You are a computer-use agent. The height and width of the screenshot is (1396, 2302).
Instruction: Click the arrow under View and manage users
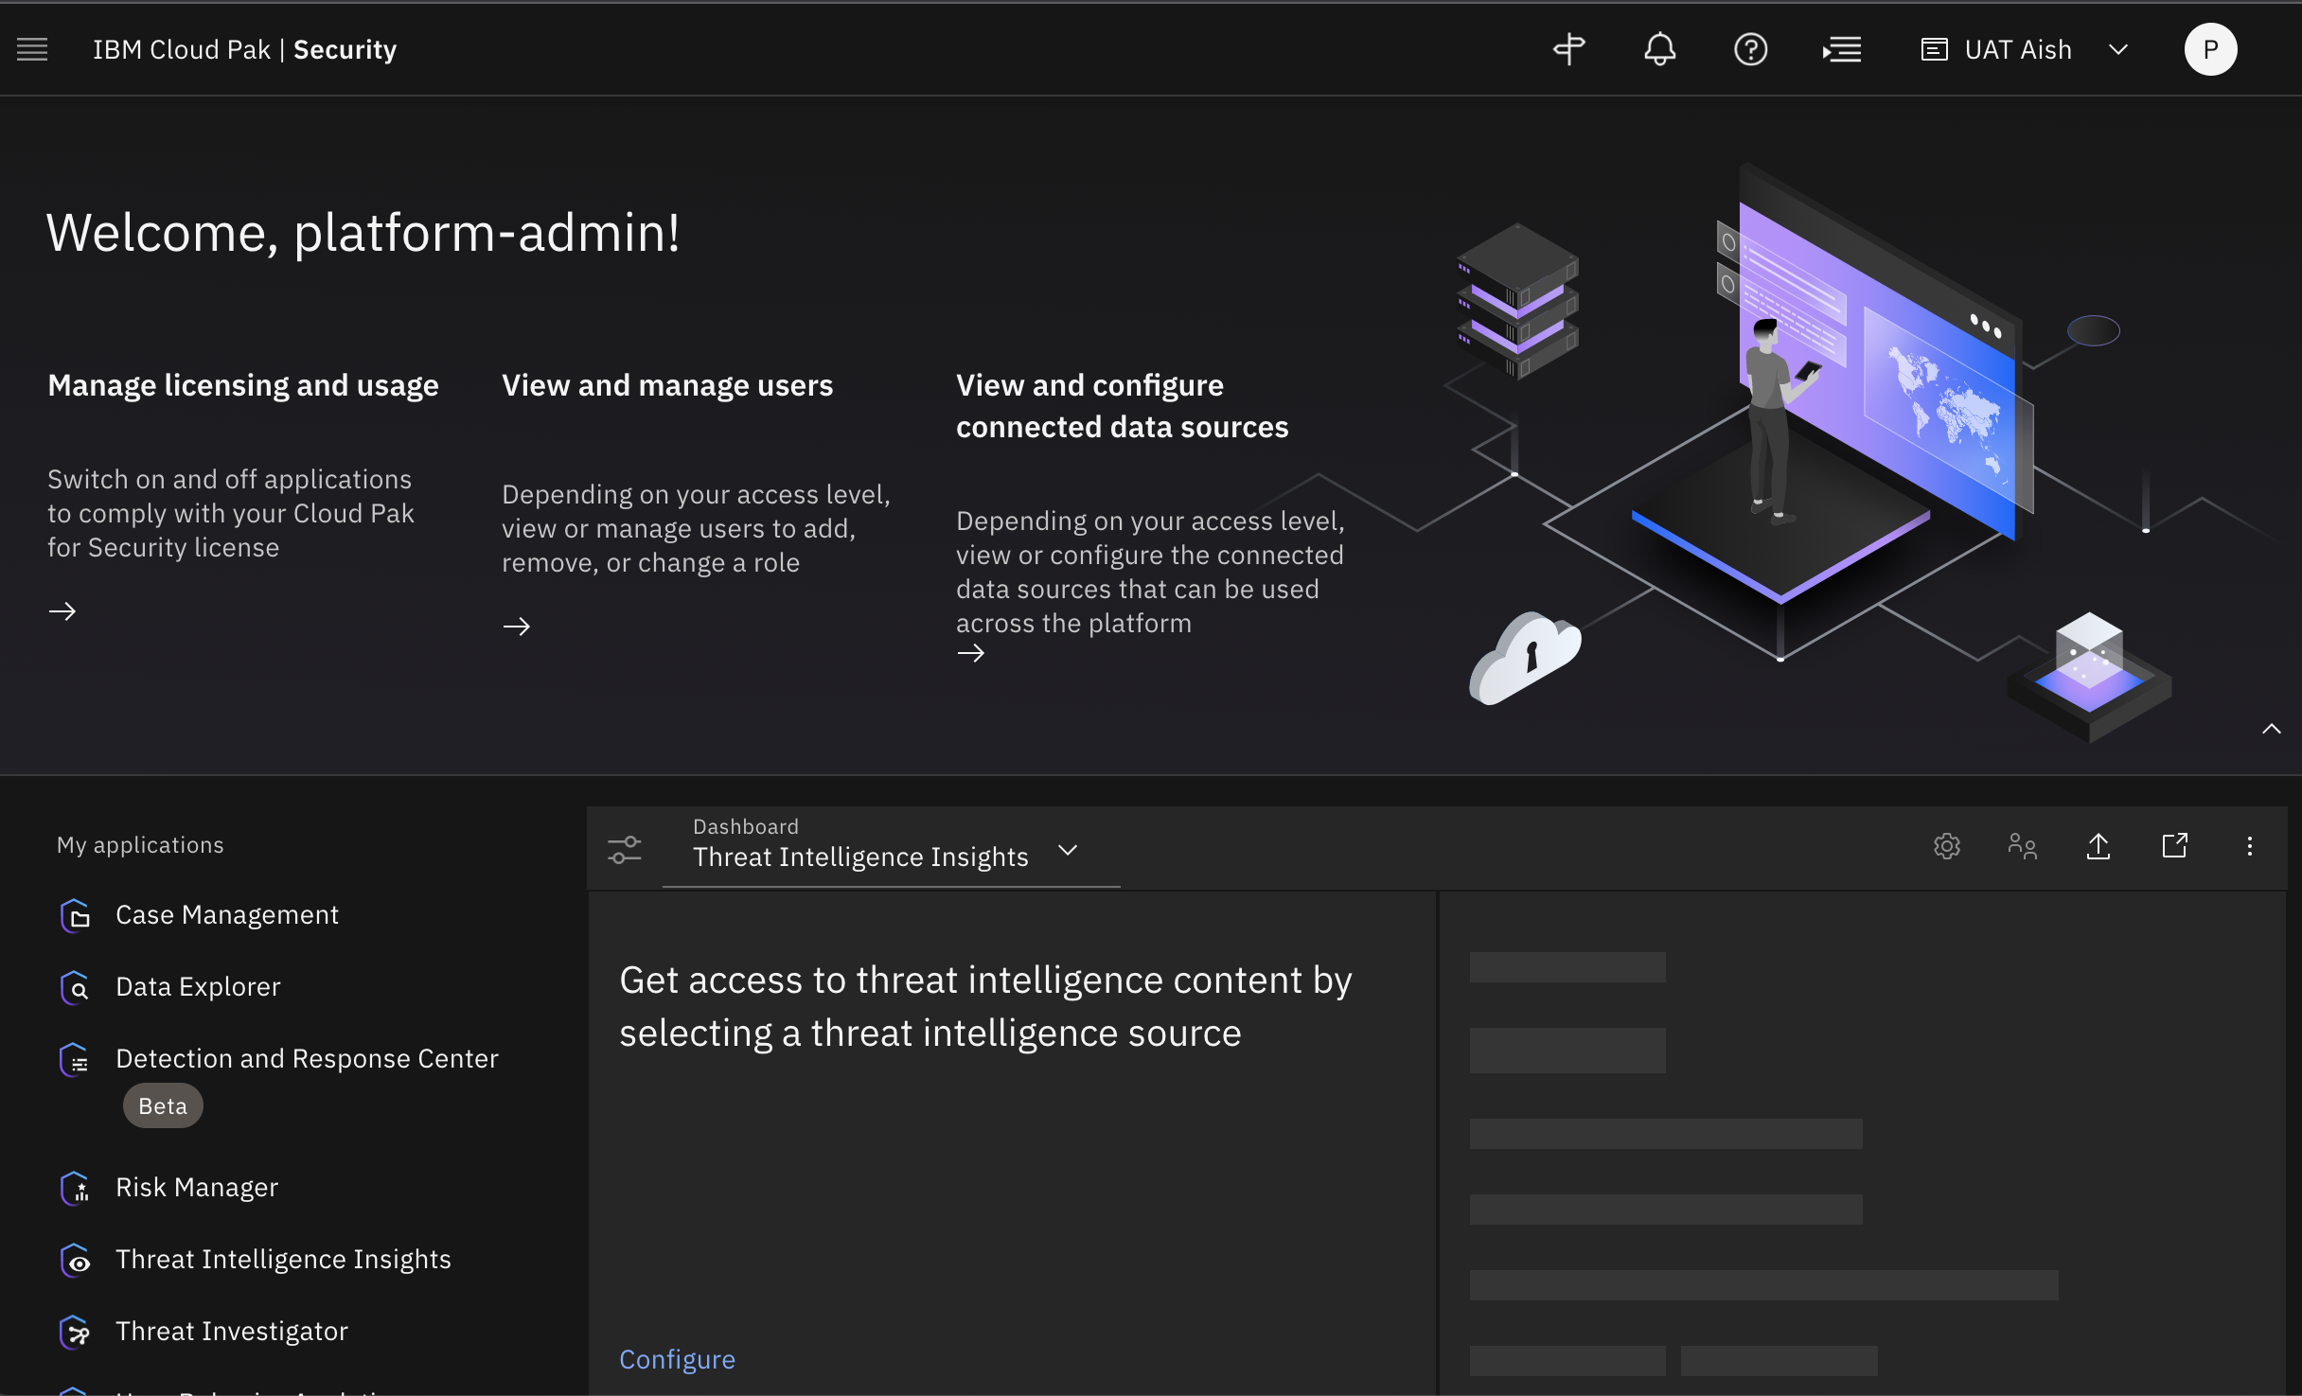pos(517,627)
